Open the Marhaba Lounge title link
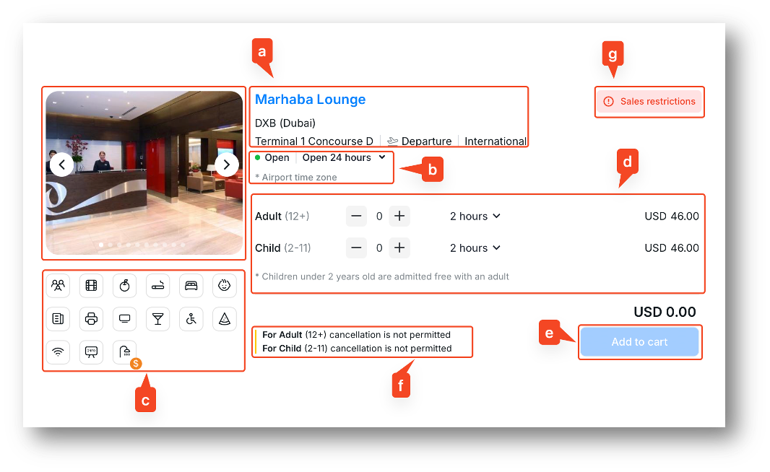This screenshot has height=472, width=770. click(310, 100)
